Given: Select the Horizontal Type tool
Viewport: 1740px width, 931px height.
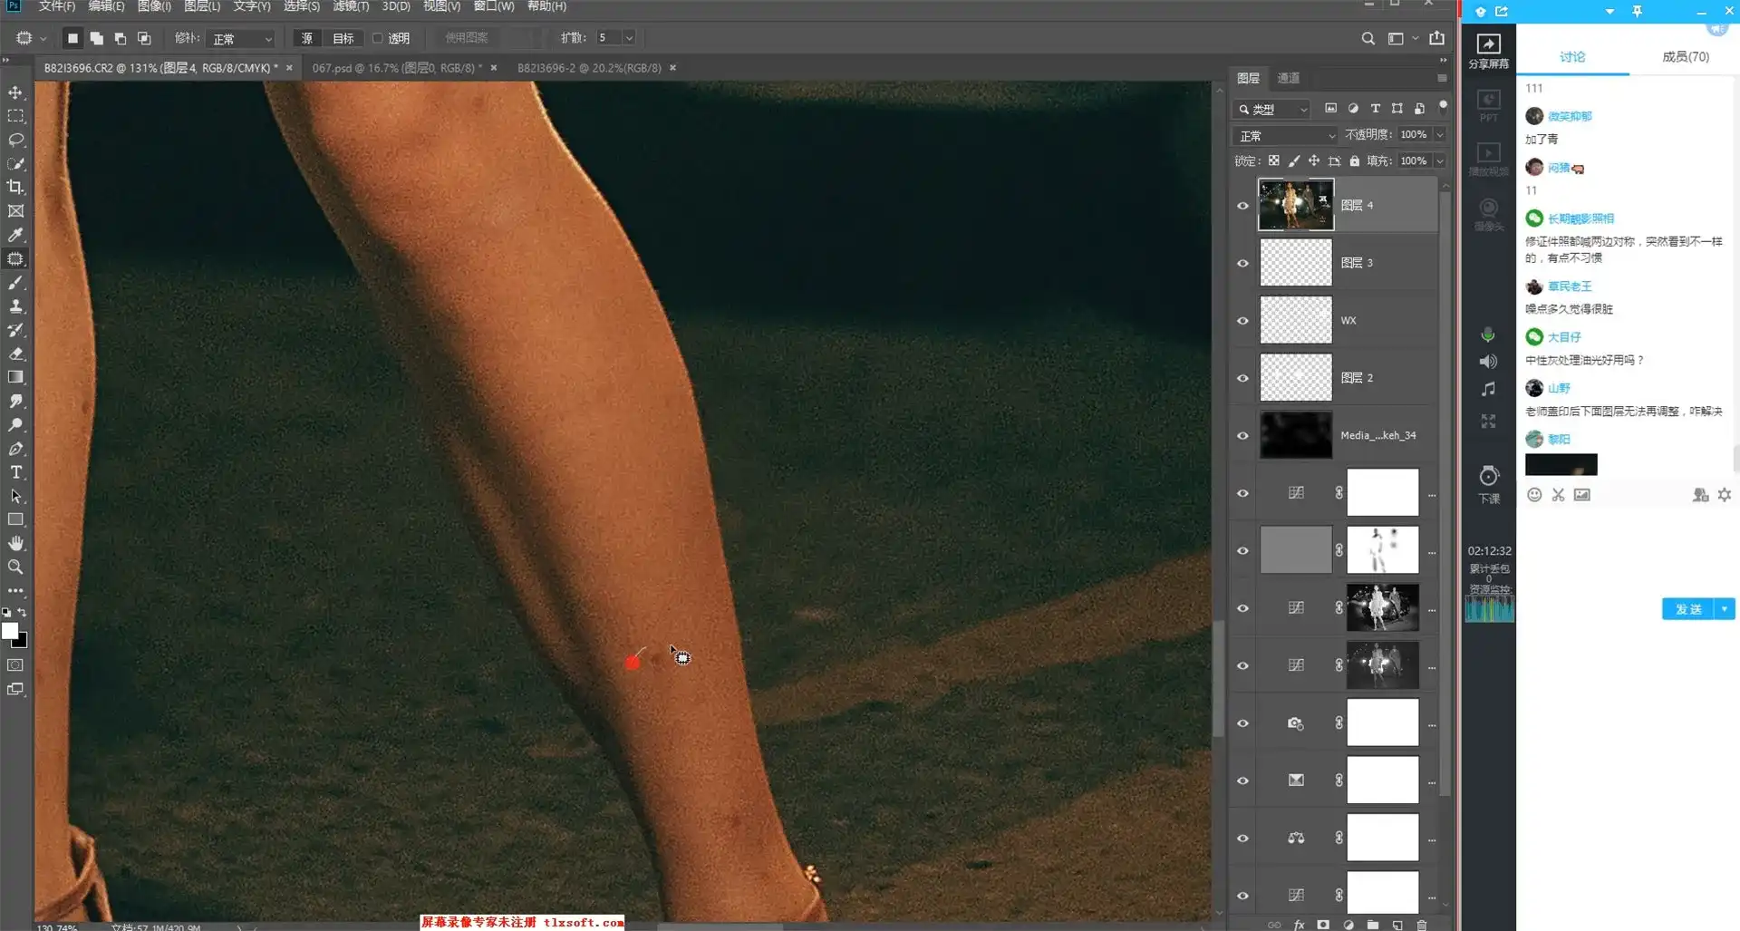Looking at the screenshot, I should coord(15,472).
